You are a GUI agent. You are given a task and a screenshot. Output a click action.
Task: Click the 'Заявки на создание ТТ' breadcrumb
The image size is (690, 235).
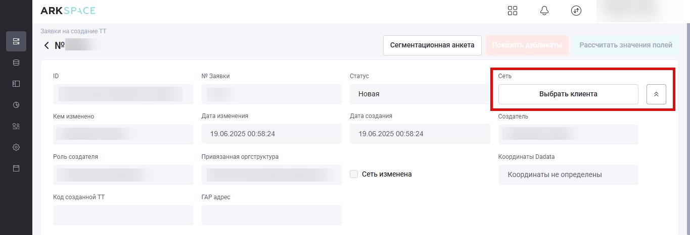coord(73,31)
